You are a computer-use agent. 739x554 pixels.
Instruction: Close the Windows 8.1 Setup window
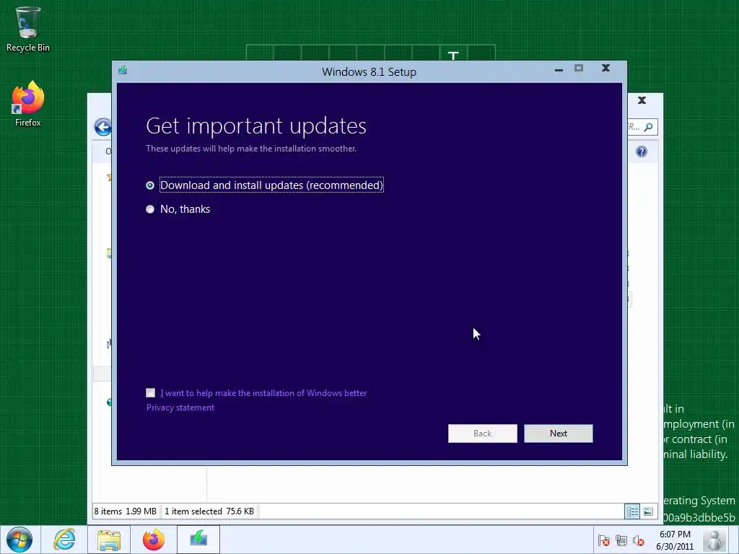pyautogui.click(x=606, y=69)
